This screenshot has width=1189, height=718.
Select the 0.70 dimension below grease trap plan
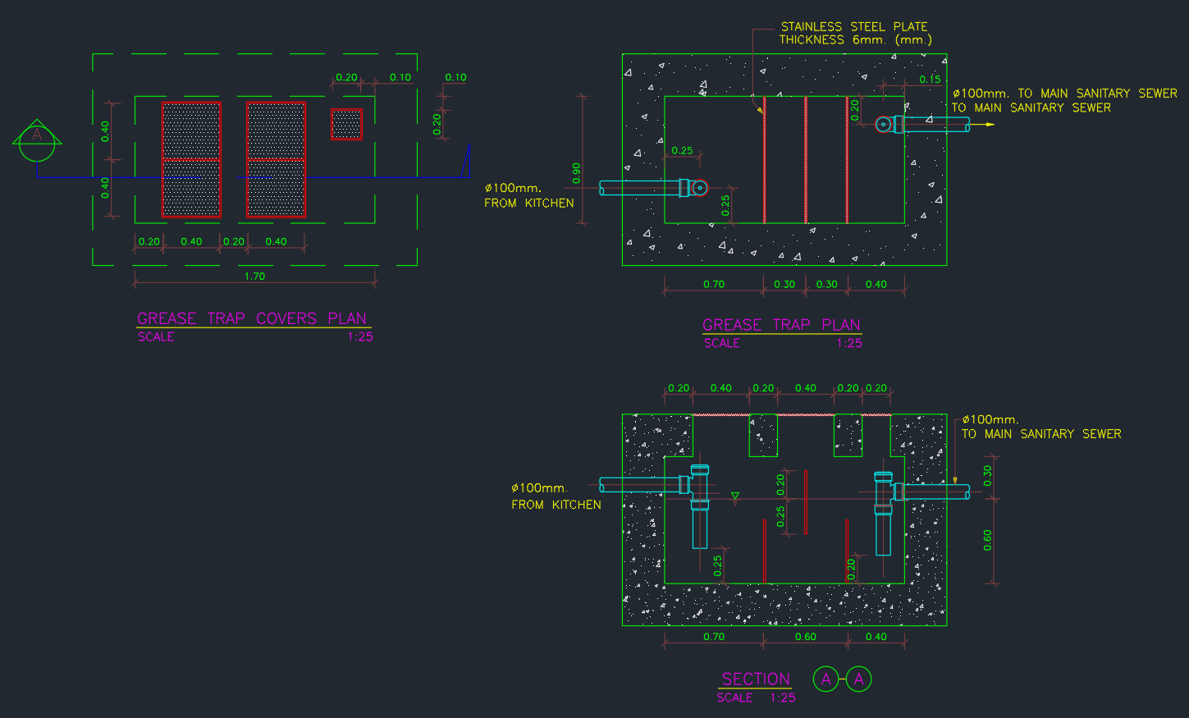[x=714, y=285]
